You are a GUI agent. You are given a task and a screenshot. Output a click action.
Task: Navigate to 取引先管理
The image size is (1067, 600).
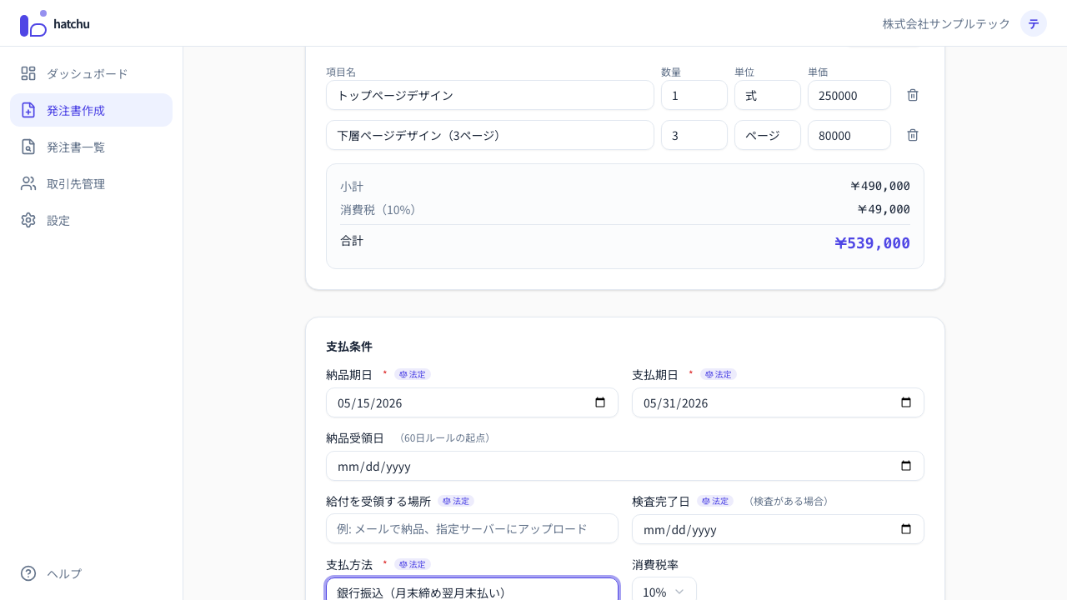91,183
